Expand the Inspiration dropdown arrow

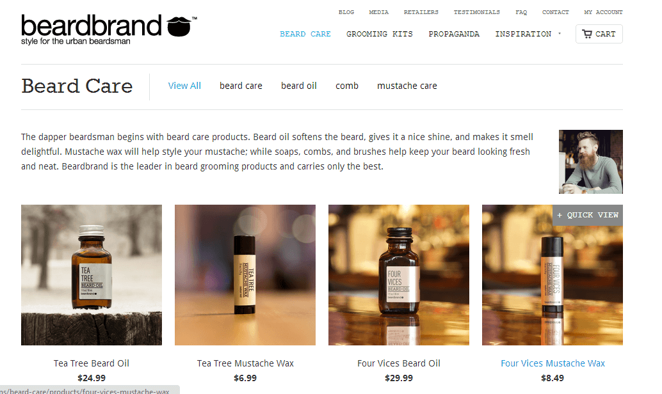[x=560, y=33]
